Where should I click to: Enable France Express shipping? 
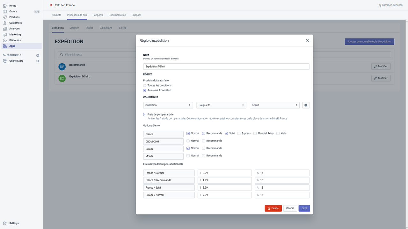pyautogui.click(x=239, y=133)
